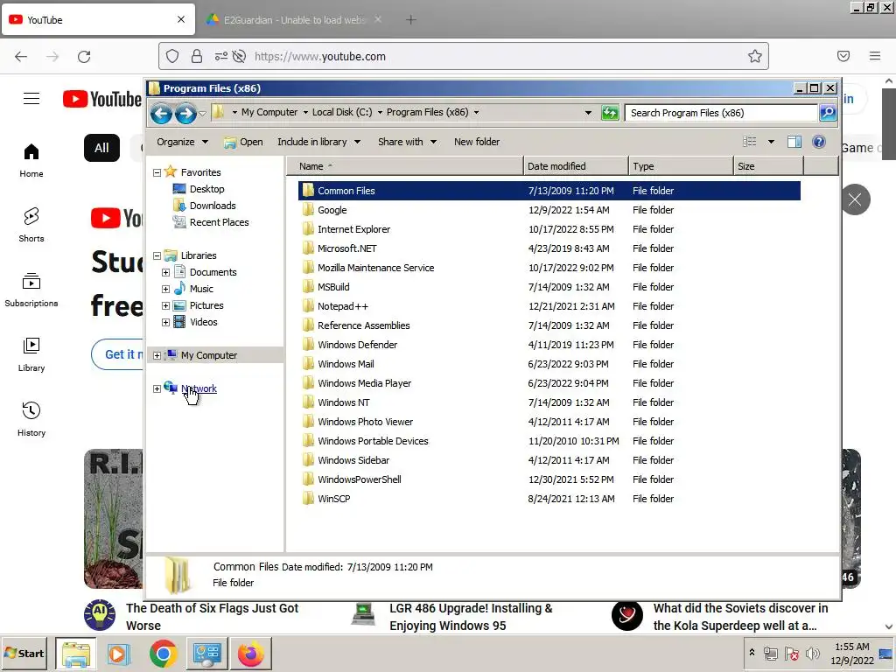Open the view options dropdown arrow
This screenshot has height=672, width=896.
pyautogui.click(x=771, y=142)
